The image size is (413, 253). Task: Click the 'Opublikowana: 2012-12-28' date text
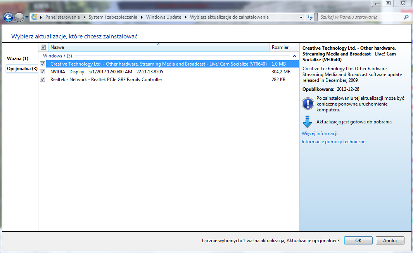[331, 89]
